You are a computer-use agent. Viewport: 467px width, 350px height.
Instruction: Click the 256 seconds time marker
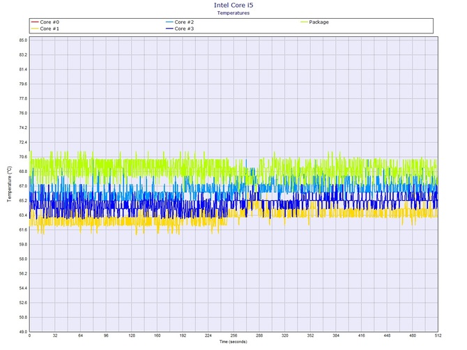click(233, 335)
